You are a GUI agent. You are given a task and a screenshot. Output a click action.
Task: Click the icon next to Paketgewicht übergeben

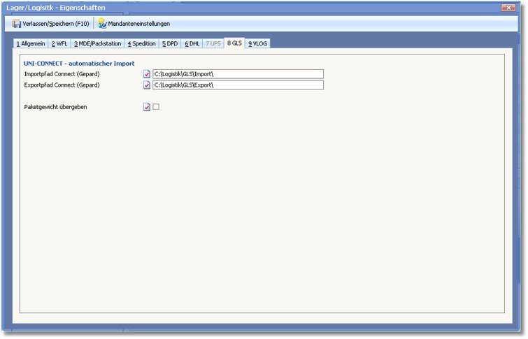click(147, 107)
